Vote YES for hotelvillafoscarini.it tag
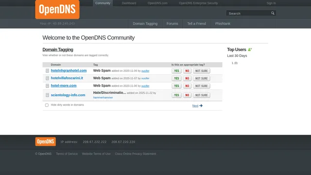Screen dimensions: 311x175 (176, 78)
